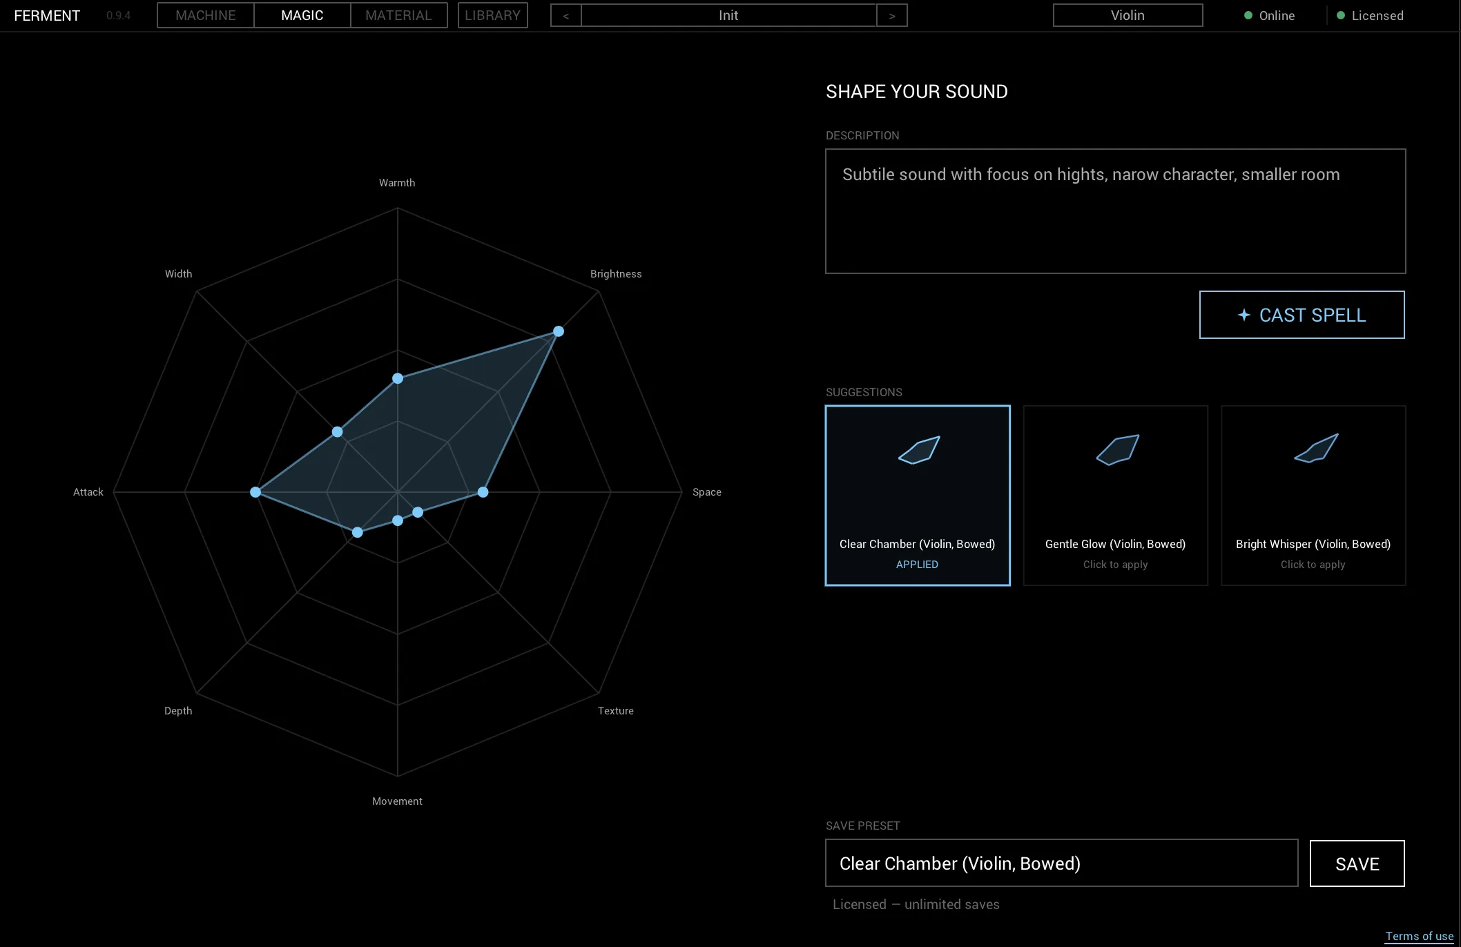This screenshot has height=947, width=1461.
Task: Select the Clear Chamber suggestion shape icon
Action: pyautogui.click(x=919, y=450)
